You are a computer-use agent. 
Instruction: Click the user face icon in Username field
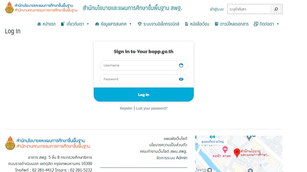181,65
